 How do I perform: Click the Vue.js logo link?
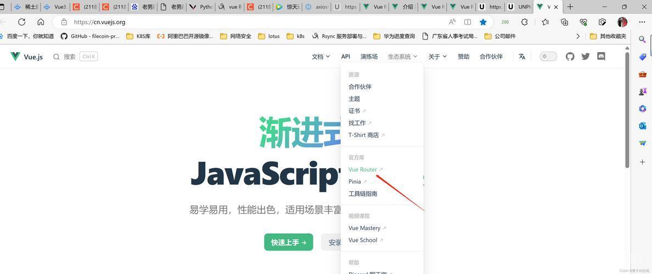(x=26, y=56)
